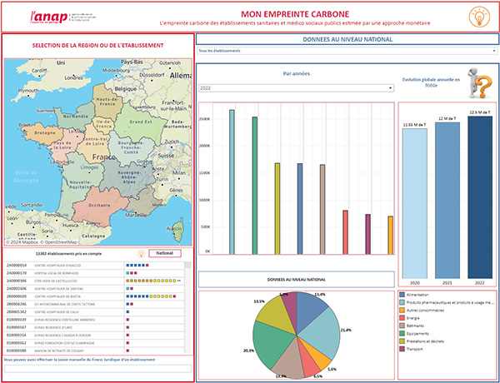Select the Pays de la Loire region
Screen dimensions: 500x383
coord(62,146)
